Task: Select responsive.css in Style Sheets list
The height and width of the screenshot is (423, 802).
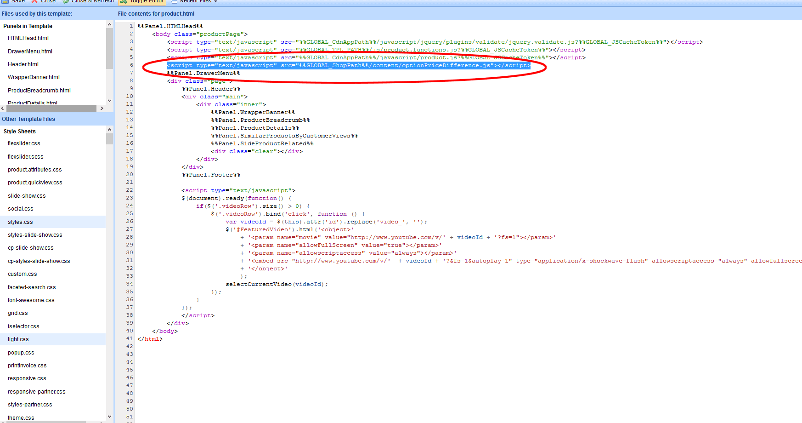Action: tap(27, 378)
